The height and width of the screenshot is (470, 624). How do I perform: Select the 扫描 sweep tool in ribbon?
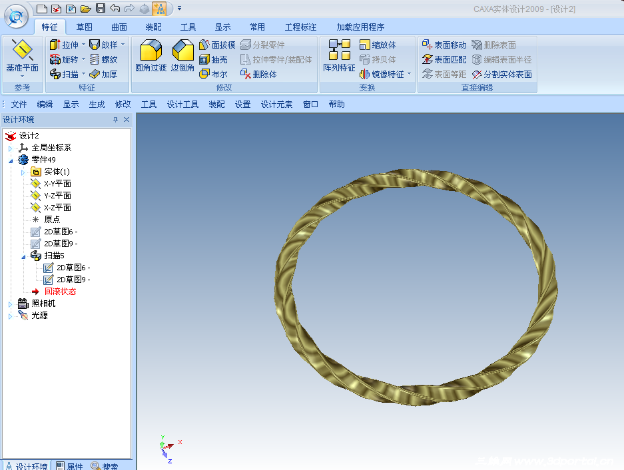pyautogui.click(x=64, y=74)
